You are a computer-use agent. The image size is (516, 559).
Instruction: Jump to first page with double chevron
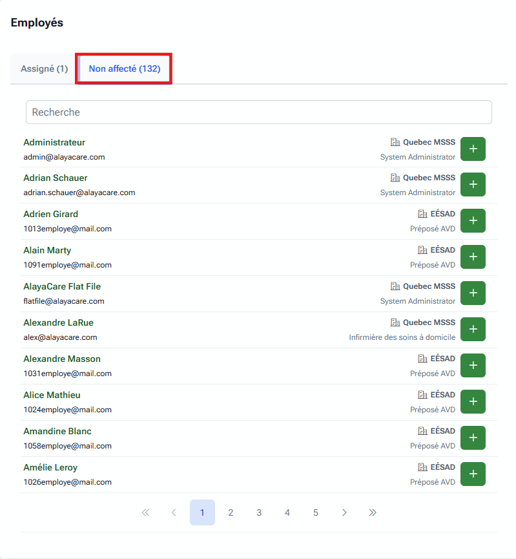pyautogui.click(x=145, y=512)
